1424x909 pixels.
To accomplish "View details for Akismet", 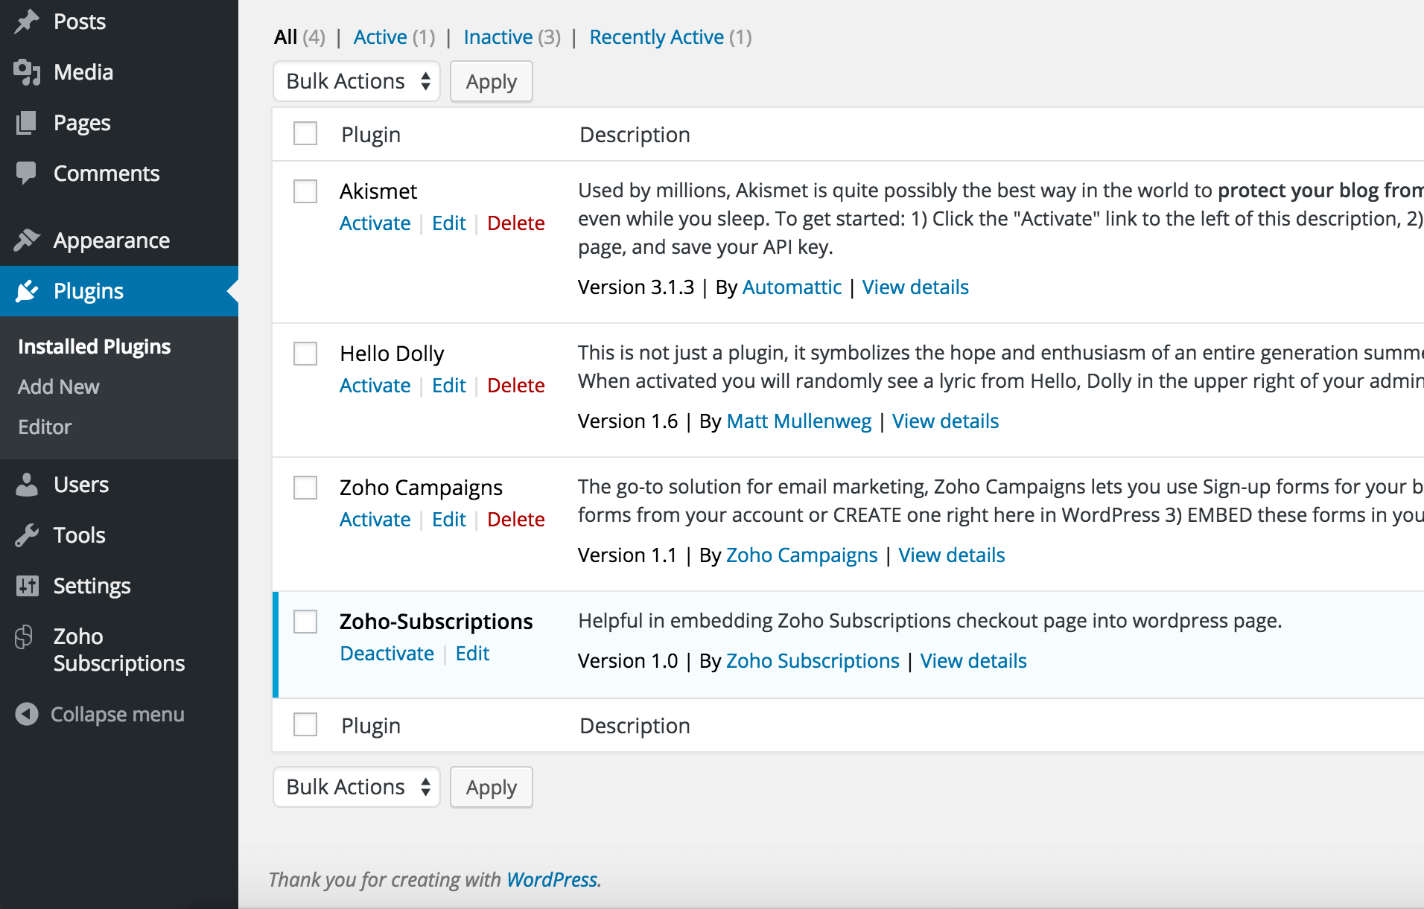I will tap(915, 287).
